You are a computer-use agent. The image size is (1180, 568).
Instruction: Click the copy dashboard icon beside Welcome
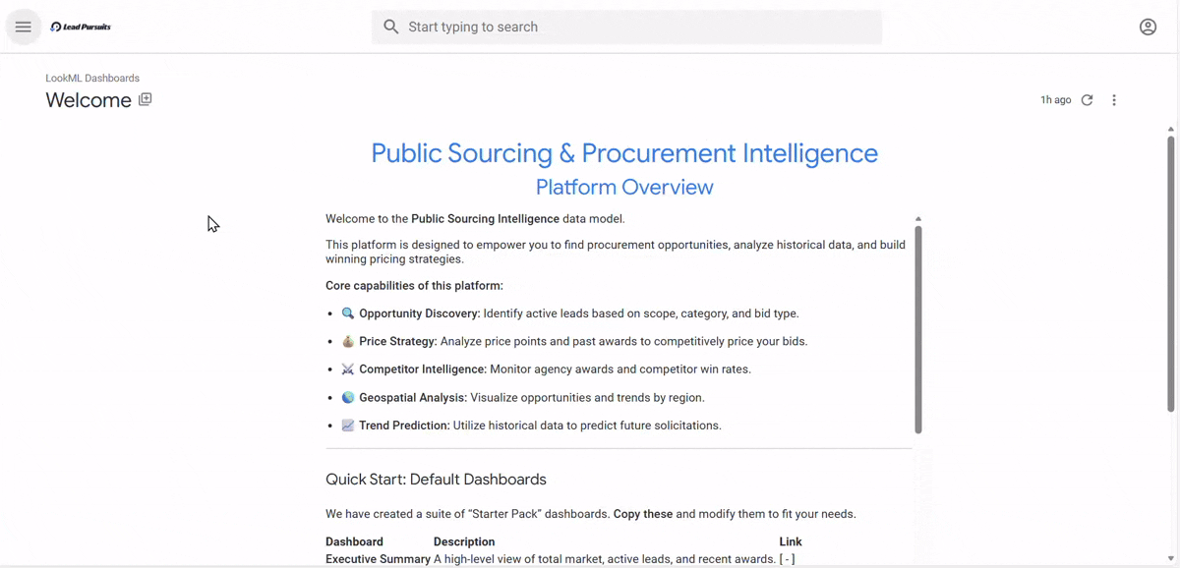(146, 99)
